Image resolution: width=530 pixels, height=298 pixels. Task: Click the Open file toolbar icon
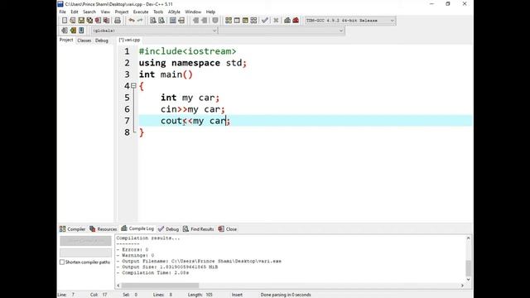point(73,21)
